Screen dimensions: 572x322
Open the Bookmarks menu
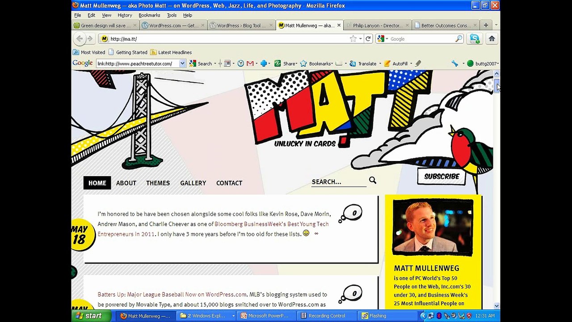[x=149, y=15]
